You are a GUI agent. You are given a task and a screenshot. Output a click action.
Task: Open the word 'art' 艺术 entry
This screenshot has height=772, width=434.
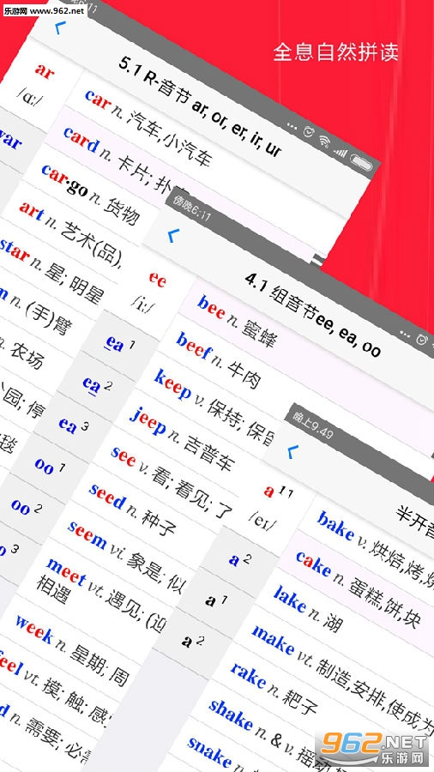pyautogui.click(x=70, y=232)
